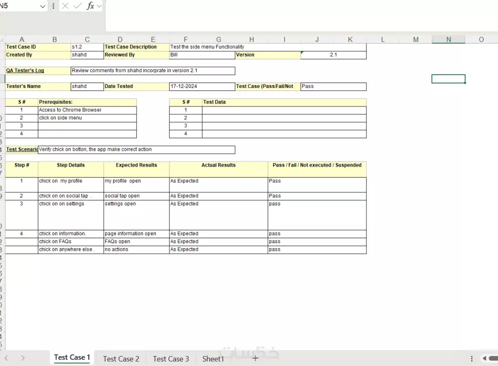498x366 pixels.
Task: Select column C header
Action: (87, 39)
